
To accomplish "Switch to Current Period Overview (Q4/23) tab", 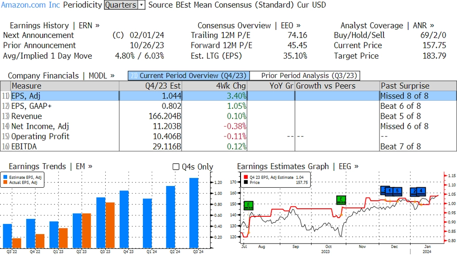I will click(189, 76).
